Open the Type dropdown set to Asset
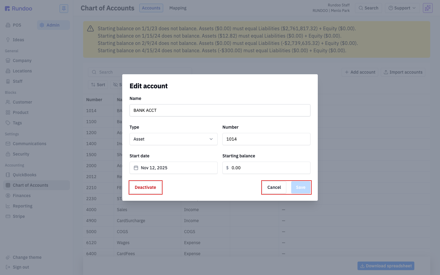The width and height of the screenshot is (440, 275). (x=174, y=139)
